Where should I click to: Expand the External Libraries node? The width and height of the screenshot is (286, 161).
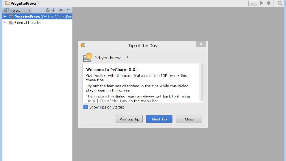click(5, 22)
